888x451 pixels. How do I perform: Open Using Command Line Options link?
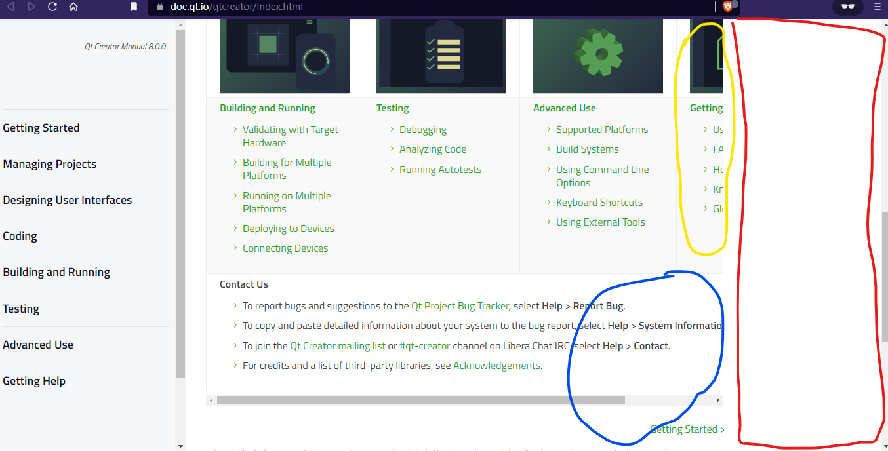[603, 176]
